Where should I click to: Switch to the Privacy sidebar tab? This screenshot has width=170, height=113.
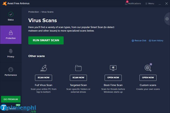point(11,53)
